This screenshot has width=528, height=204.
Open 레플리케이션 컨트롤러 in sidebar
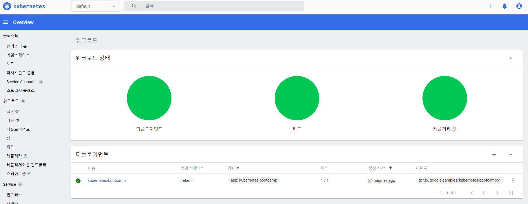(x=26, y=165)
